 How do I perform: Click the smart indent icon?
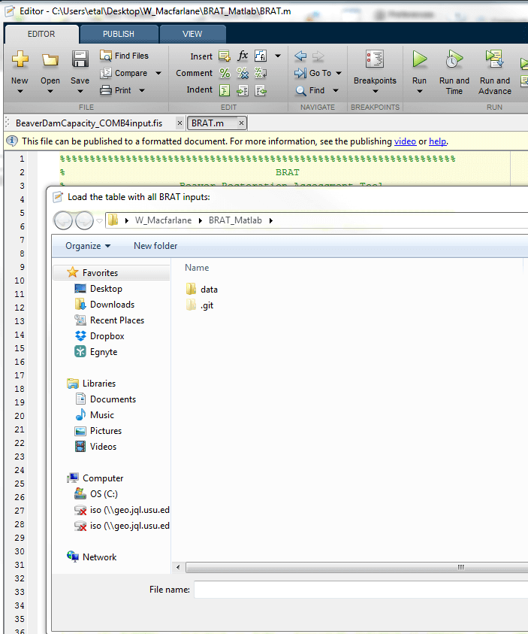(x=225, y=90)
